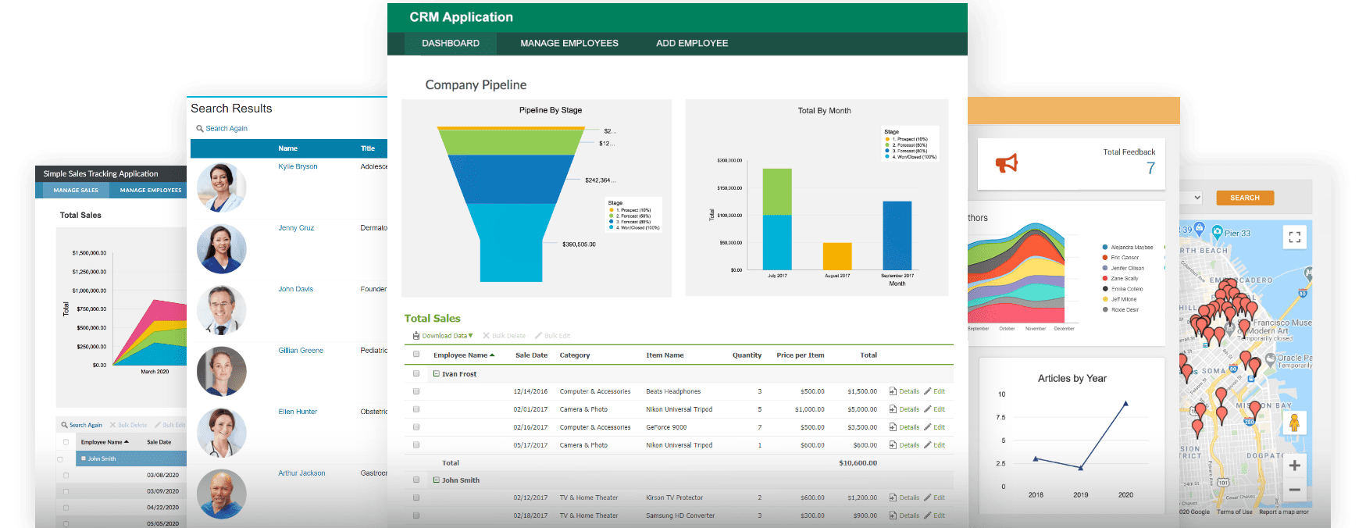
Task: Click the Total Feedback megaphone icon
Action: tap(1007, 164)
